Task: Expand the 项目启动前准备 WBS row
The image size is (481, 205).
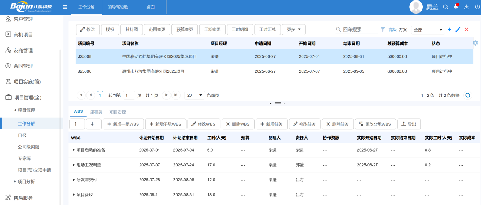Action: point(74,150)
